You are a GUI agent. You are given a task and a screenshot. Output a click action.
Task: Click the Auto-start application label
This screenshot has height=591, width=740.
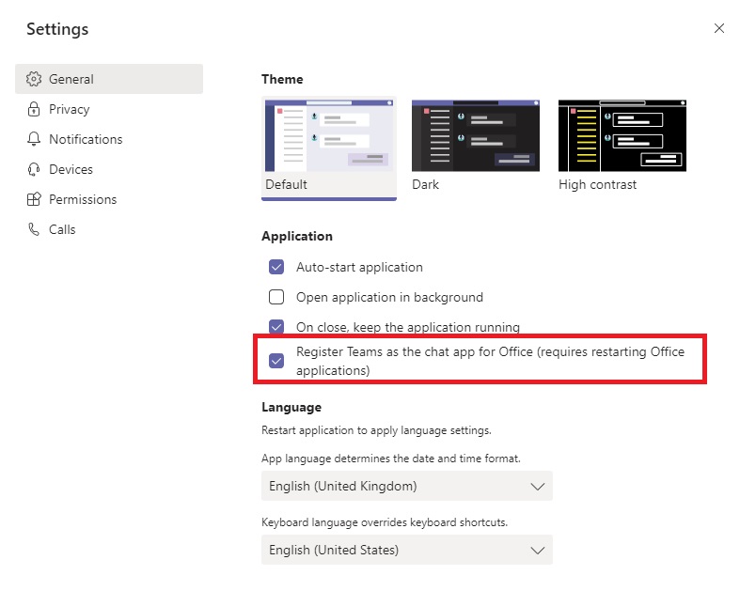pyautogui.click(x=359, y=268)
